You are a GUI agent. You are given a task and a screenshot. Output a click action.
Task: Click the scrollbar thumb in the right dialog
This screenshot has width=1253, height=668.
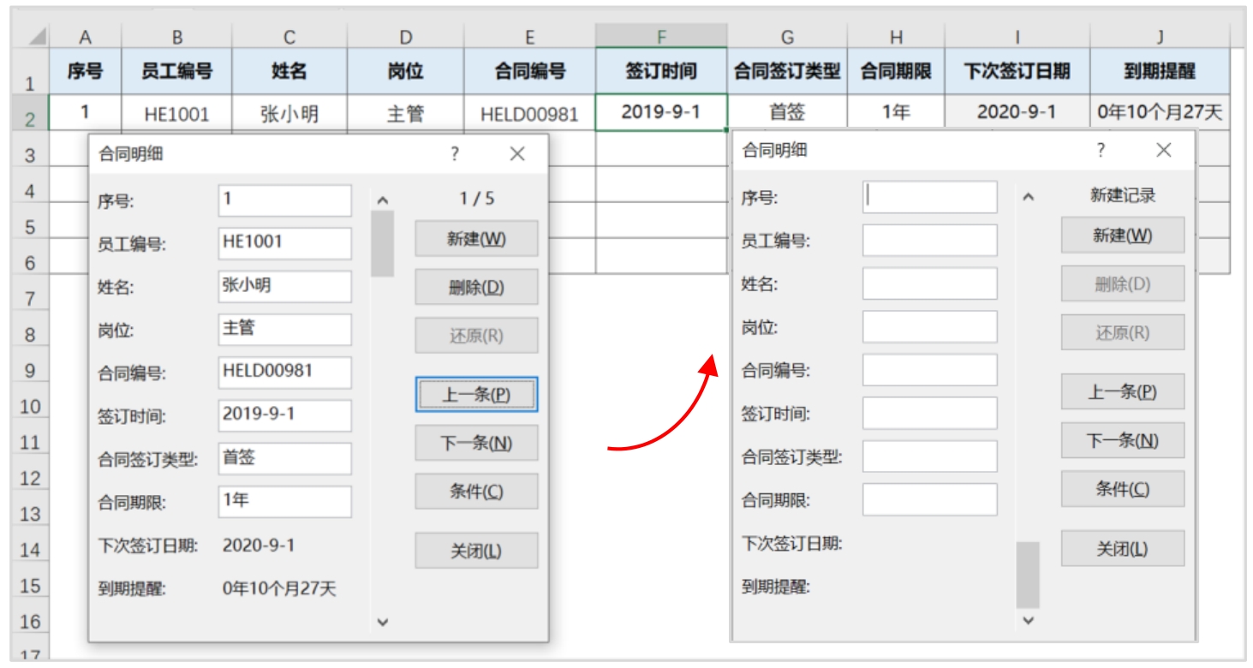pos(1028,575)
